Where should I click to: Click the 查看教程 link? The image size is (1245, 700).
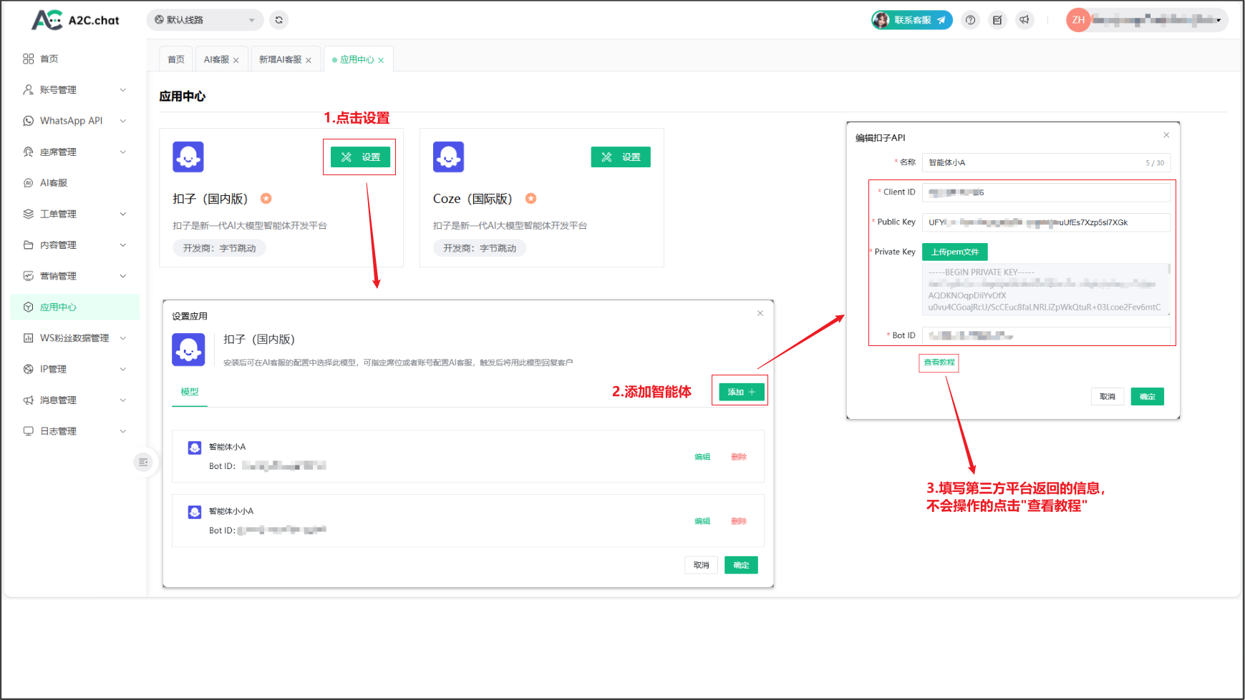click(x=939, y=363)
